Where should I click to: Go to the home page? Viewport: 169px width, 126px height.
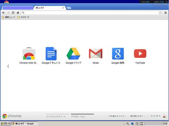coord(18,13)
